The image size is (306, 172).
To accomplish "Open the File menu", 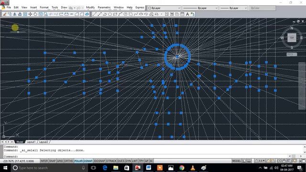I will pos(9,8).
